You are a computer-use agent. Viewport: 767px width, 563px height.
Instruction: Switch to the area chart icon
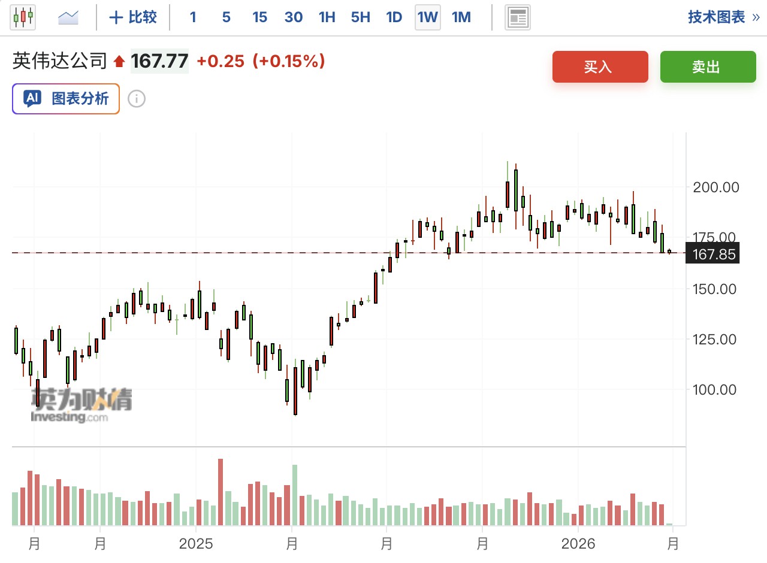tap(68, 17)
